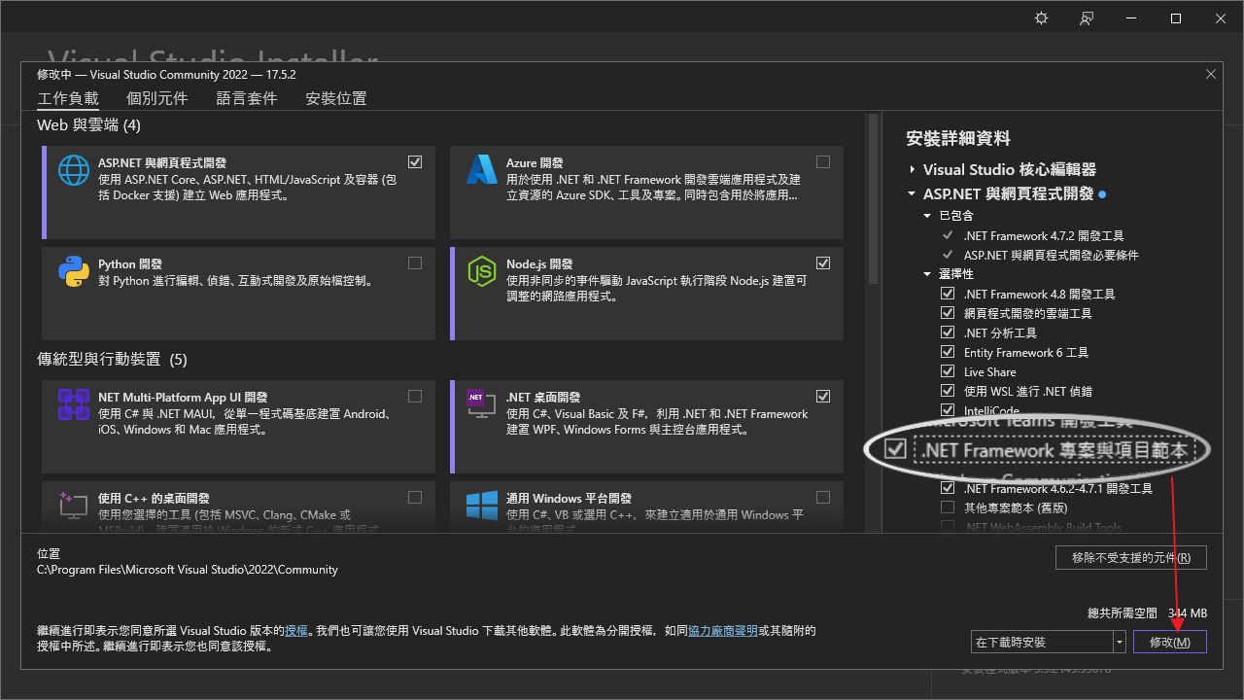
Task: Uncheck the Node.js 開發 workload checkbox
Action: (823, 262)
